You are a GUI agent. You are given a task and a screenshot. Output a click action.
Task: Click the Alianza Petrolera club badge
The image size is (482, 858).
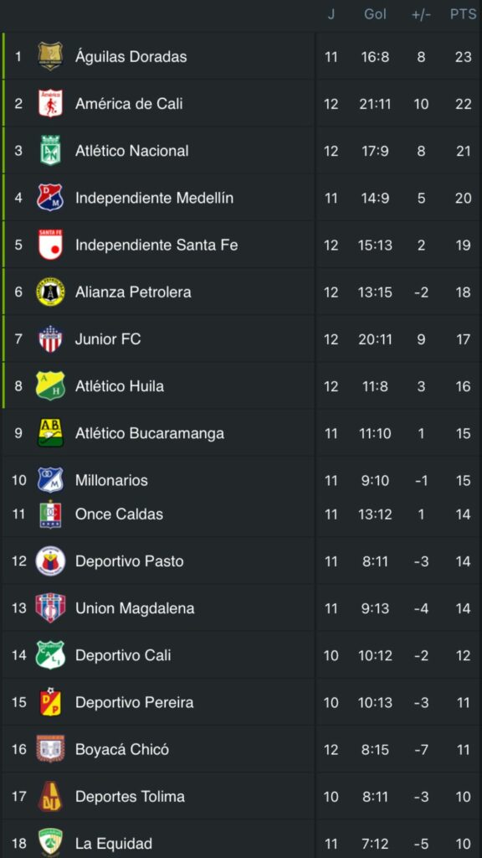(x=52, y=292)
